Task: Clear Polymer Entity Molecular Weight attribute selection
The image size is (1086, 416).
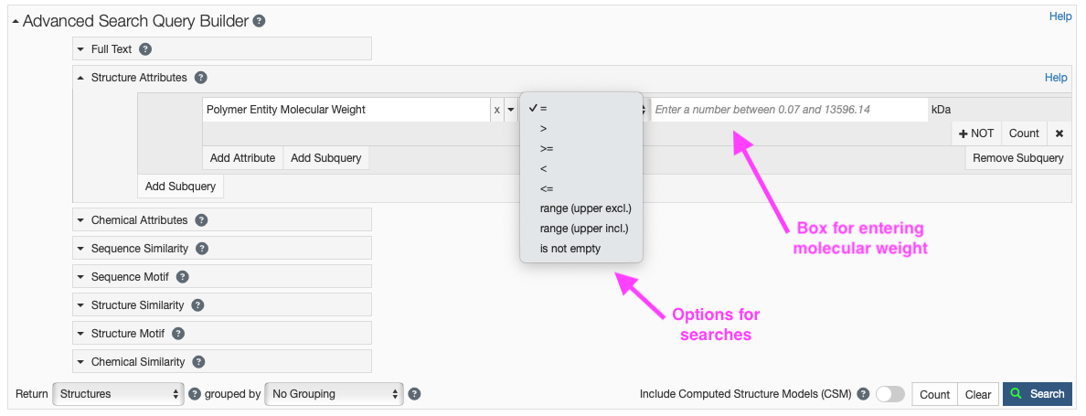Action: tap(496, 110)
